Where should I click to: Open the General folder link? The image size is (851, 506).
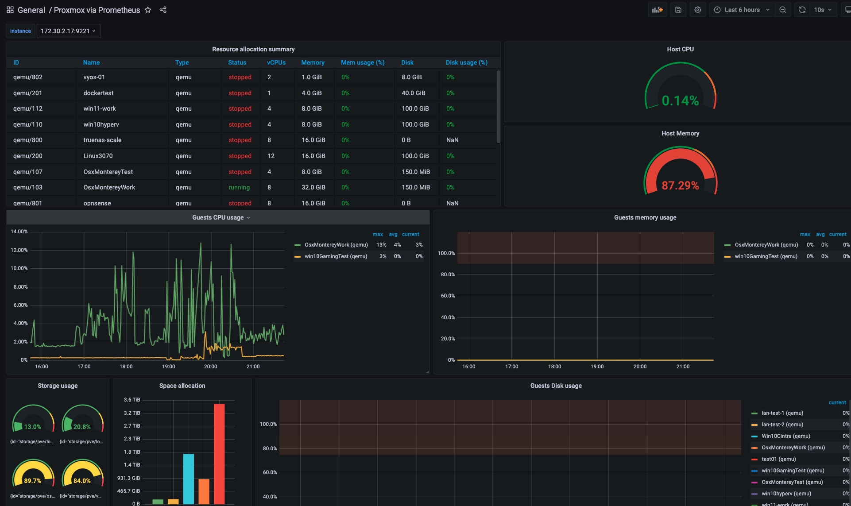point(31,10)
